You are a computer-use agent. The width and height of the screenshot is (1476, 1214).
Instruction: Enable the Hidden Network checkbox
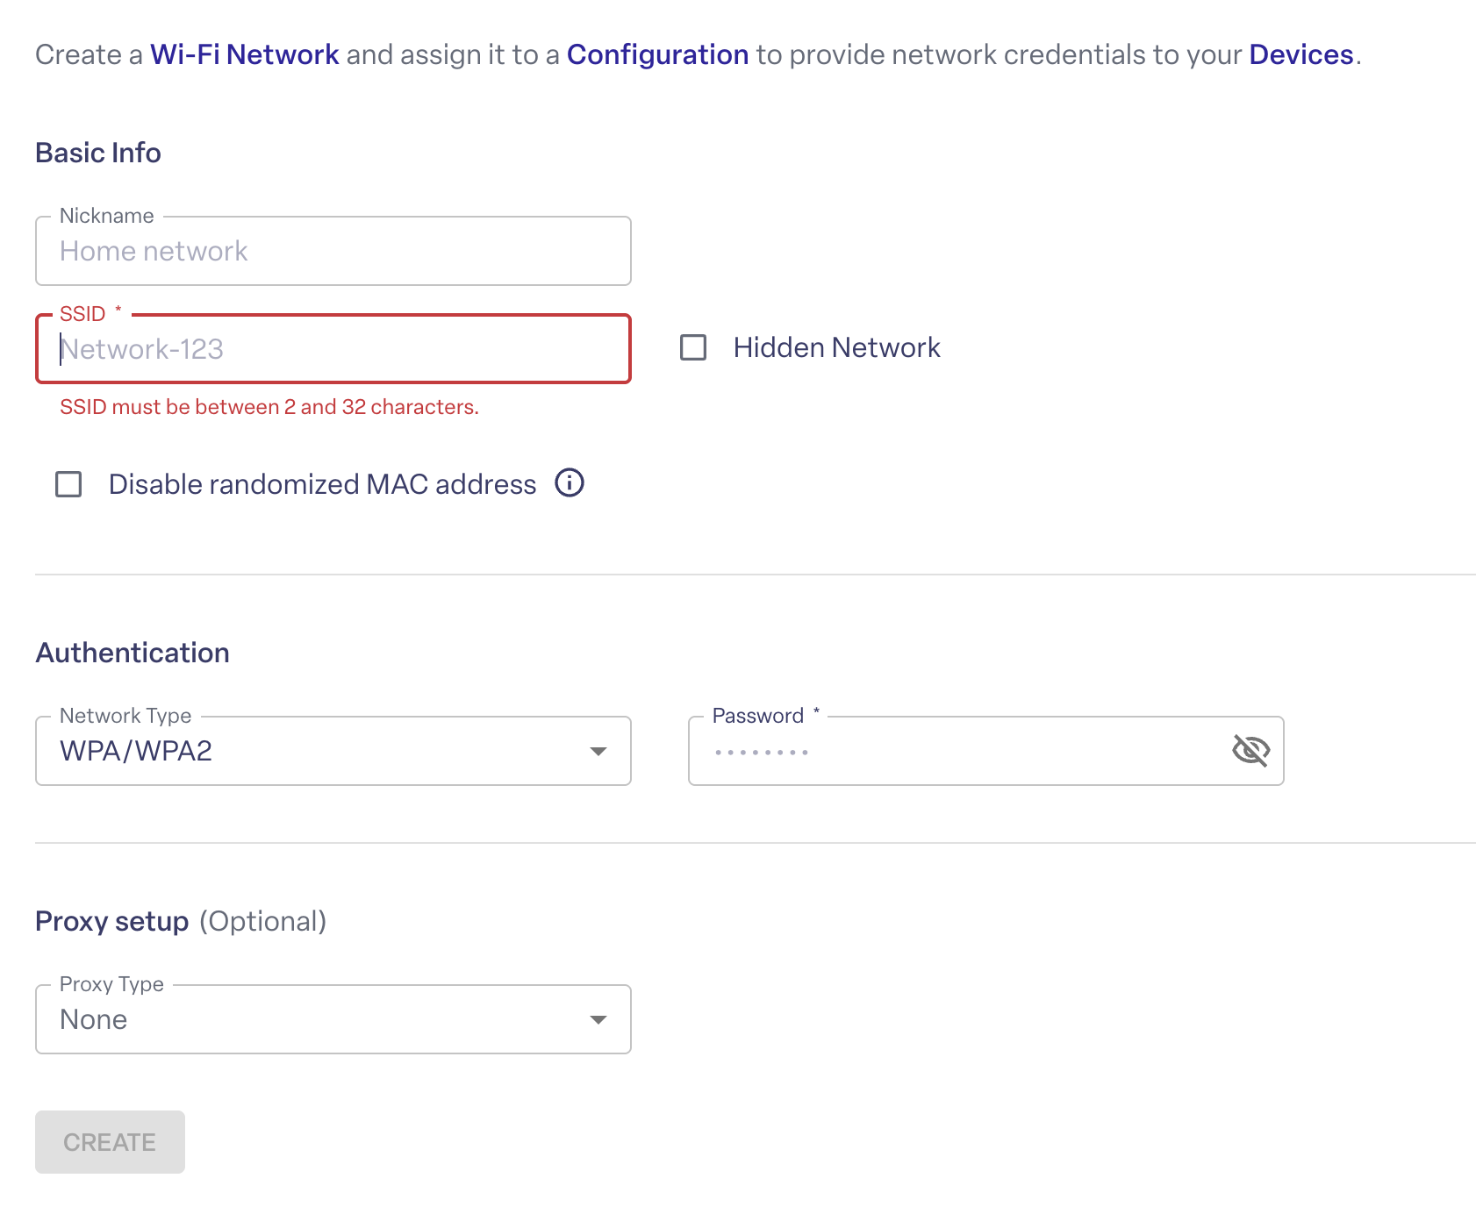point(693,347)
